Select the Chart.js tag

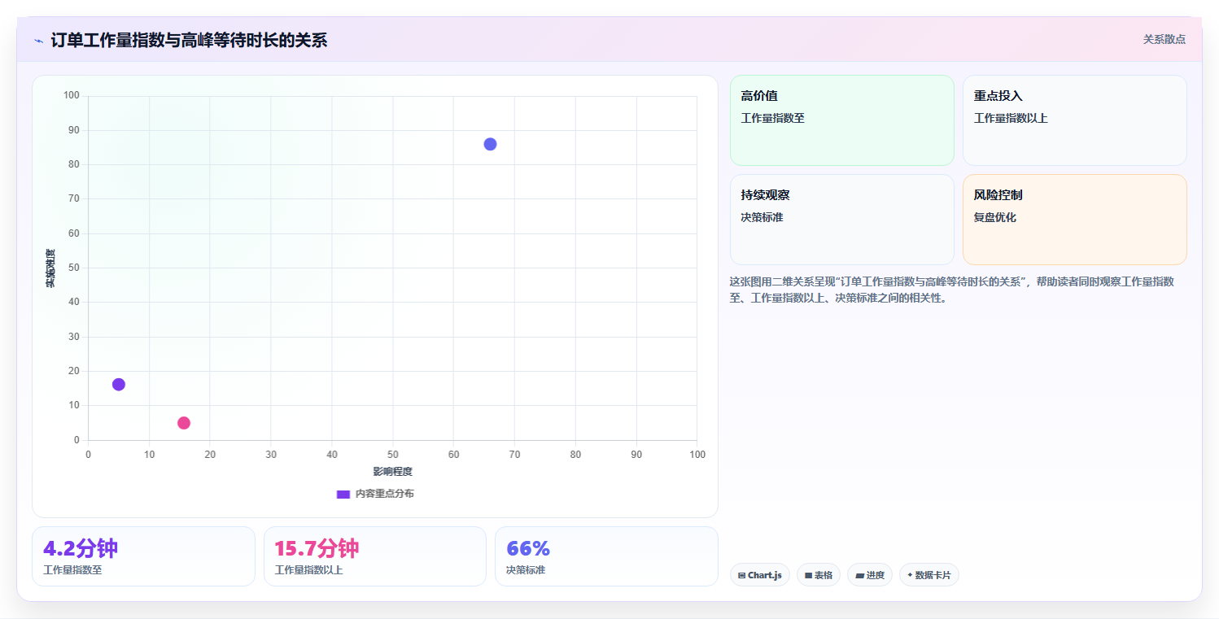click(x=759, y=575)
